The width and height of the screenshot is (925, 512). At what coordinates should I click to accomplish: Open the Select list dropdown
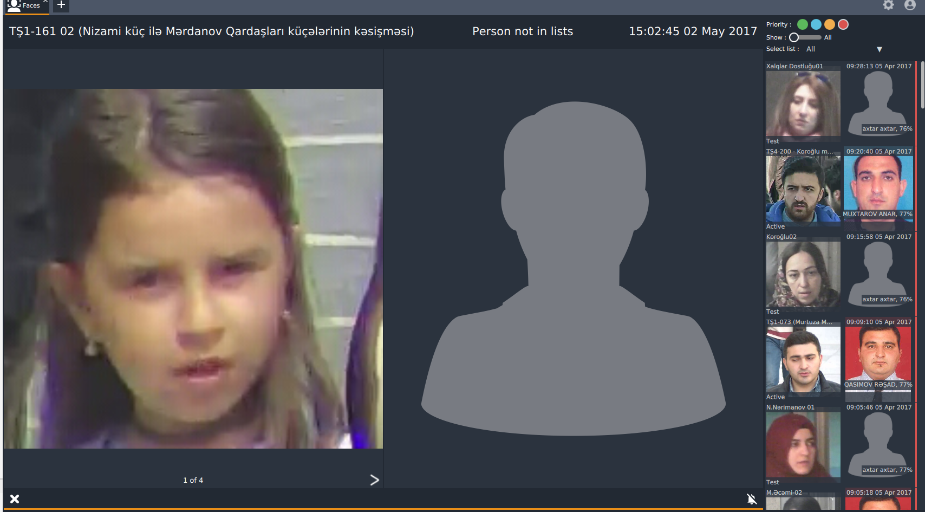[844, 49]
